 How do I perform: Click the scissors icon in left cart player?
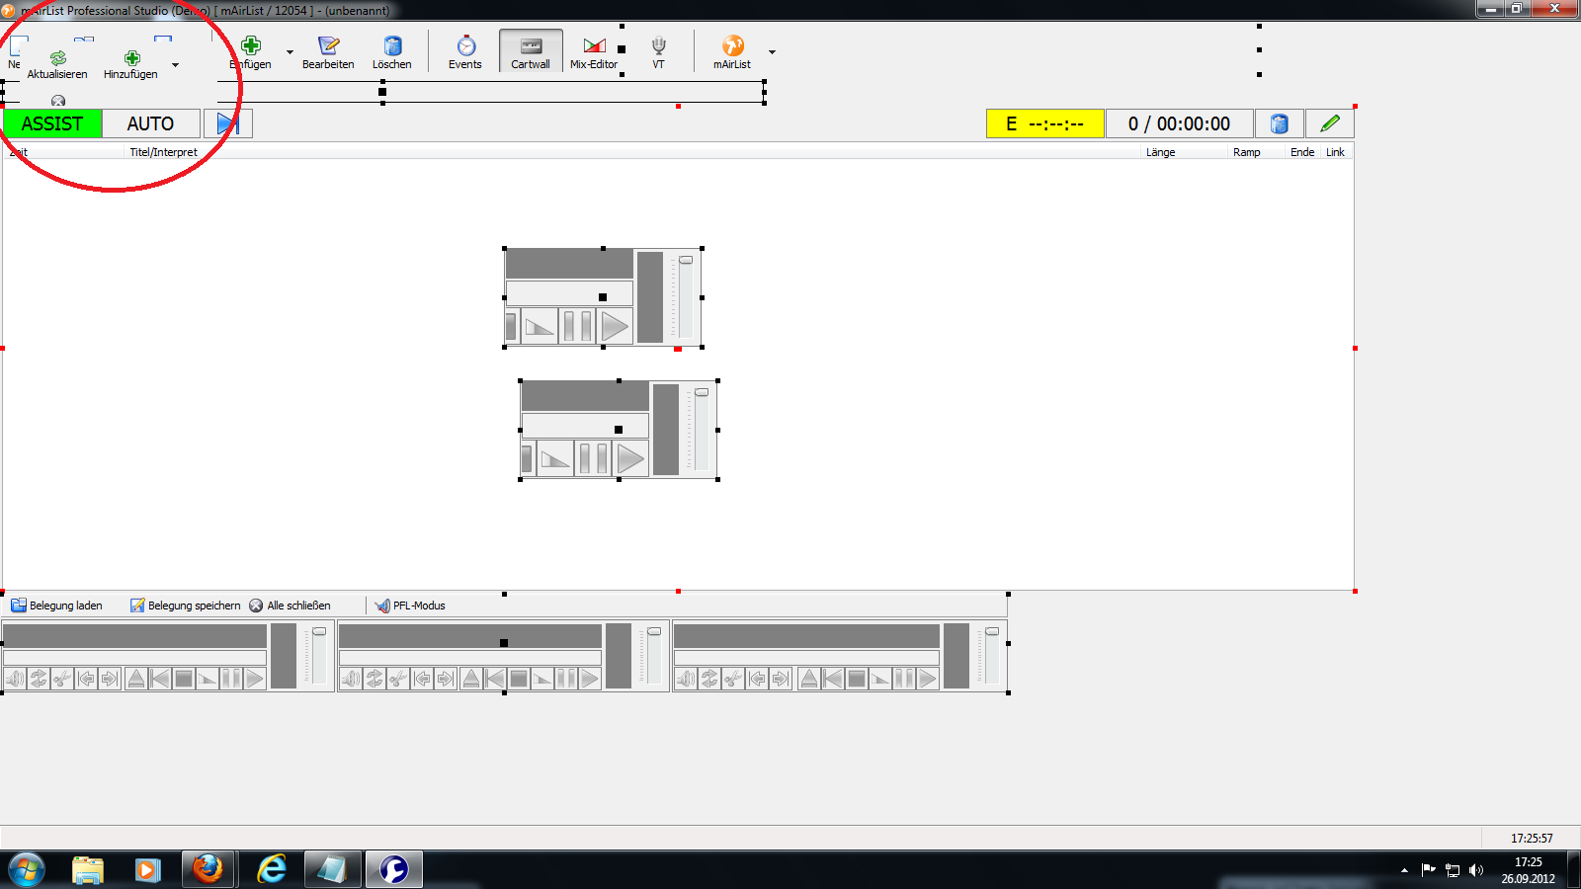pyautogui.click(x=62, y=679)
